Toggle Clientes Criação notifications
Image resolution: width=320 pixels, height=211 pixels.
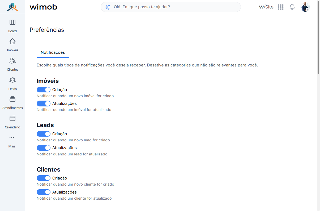(44, 178)
